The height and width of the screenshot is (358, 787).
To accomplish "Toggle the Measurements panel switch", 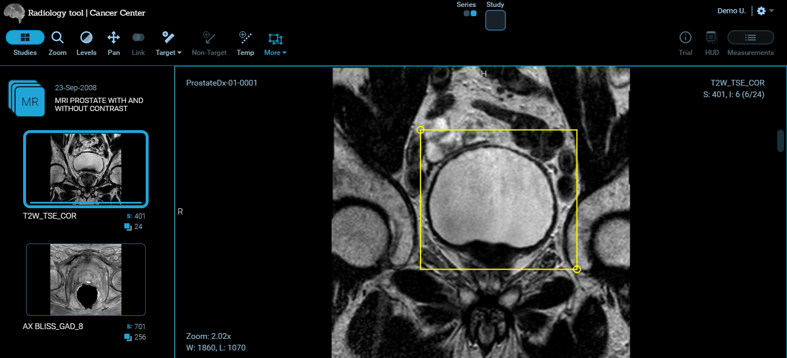I will pos(750,37).
